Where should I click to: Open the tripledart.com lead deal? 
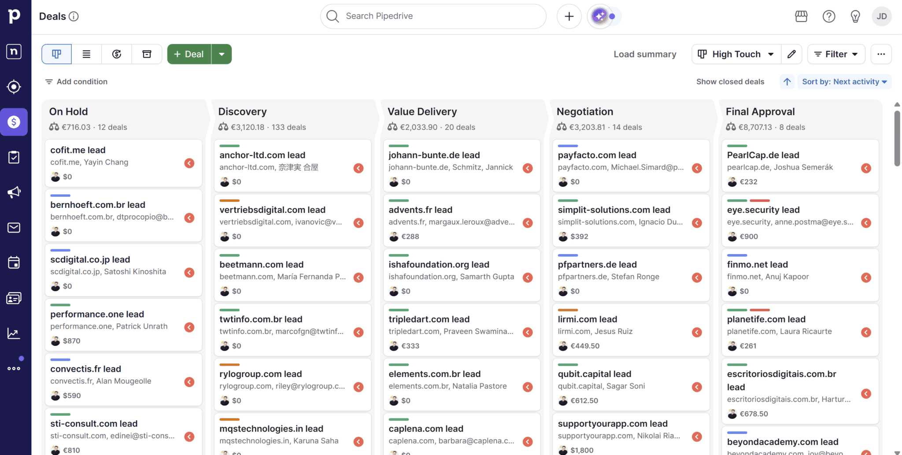[462, 330]
